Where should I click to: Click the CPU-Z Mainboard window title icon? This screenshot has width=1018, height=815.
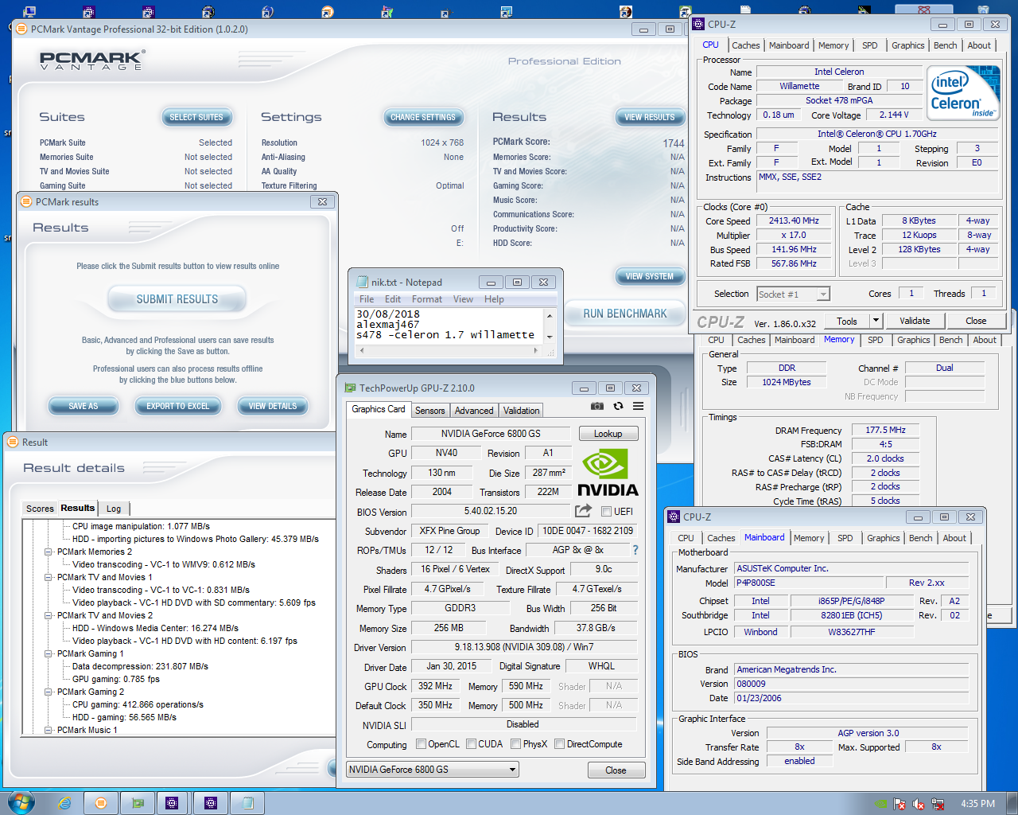[x=674, y=517]
